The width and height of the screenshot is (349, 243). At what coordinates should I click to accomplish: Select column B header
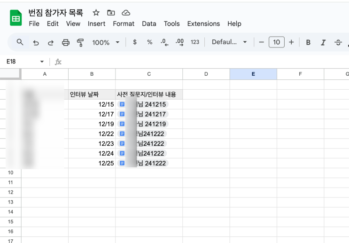coord(92,74)
